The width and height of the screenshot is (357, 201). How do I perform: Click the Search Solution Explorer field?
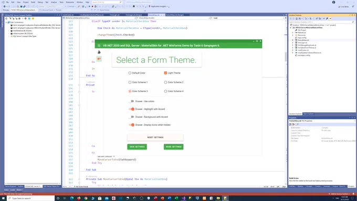click(x=322, y=22)
